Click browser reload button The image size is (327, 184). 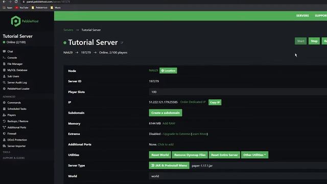[x=16, y=2]
